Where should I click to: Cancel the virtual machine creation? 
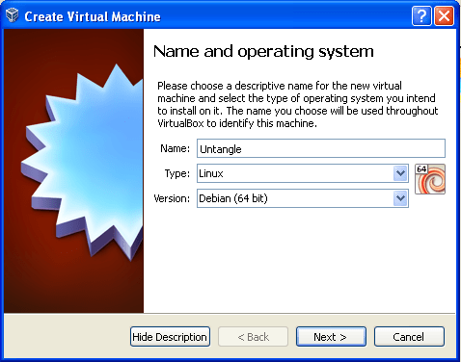pos(409,337)
